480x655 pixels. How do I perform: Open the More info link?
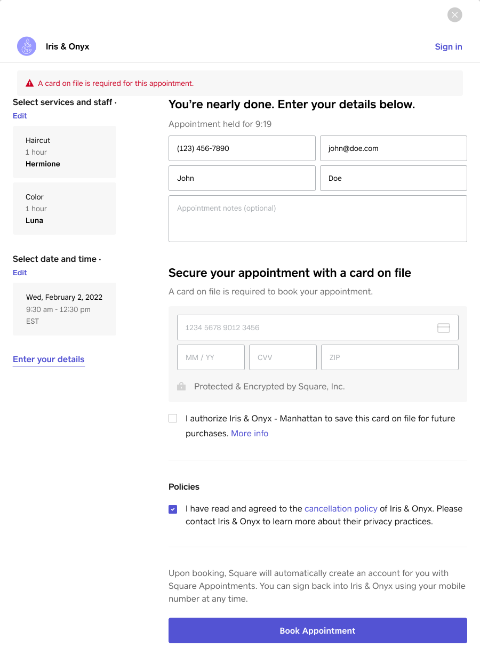coord(250,434)
